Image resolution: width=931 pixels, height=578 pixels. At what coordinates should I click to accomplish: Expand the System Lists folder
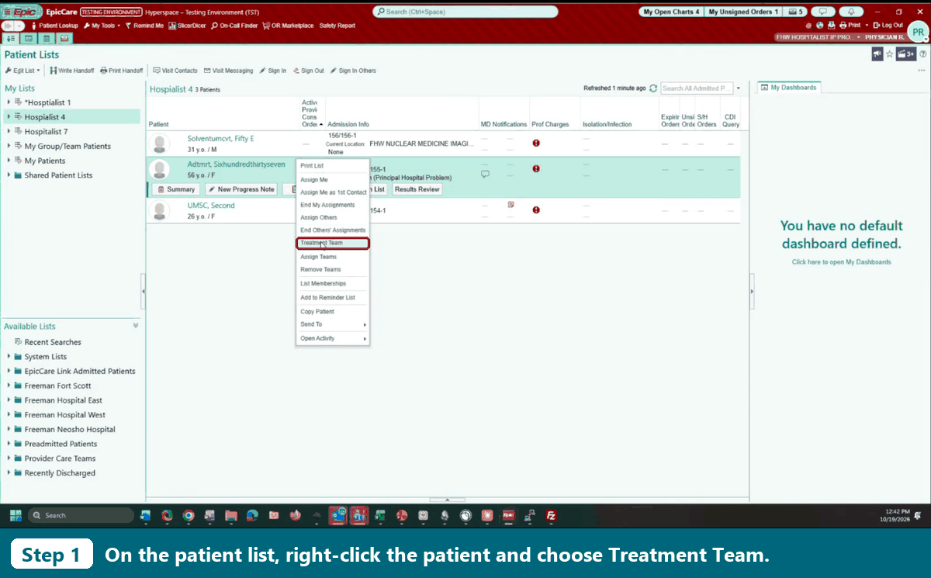[9, 357]
